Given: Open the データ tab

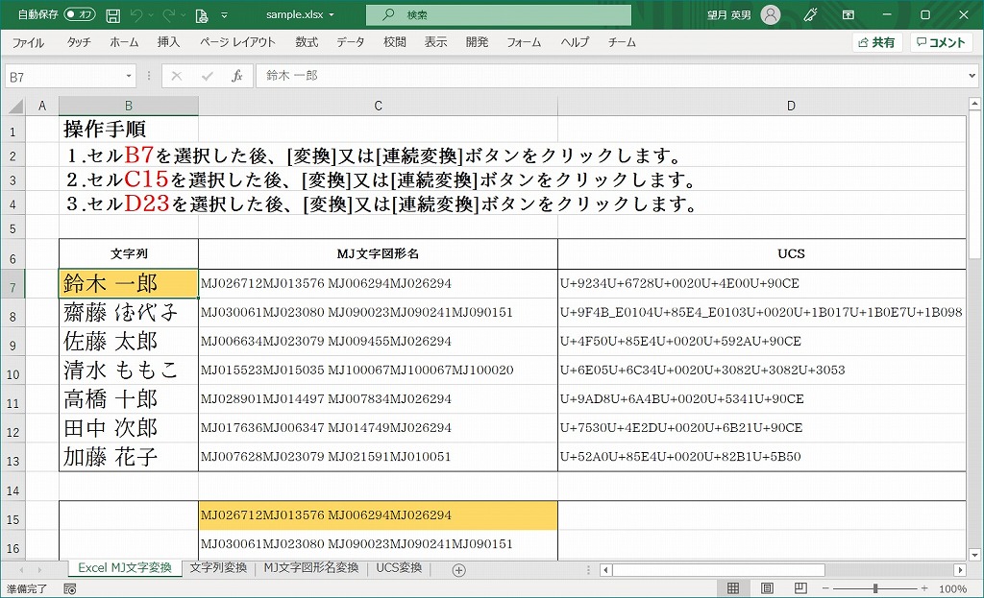Looking at the screenshot, I should click(350, 42).
